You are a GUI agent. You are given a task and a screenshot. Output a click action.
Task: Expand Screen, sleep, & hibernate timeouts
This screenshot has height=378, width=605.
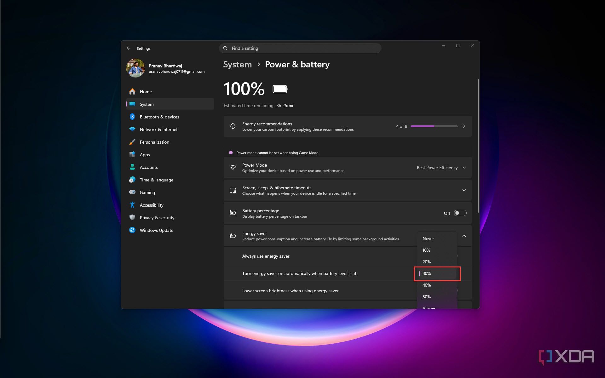point(464,190)
